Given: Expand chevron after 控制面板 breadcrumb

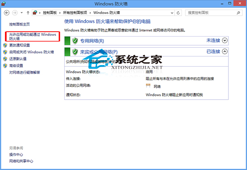Looking at the screenshot, I should tap(60, 13).
